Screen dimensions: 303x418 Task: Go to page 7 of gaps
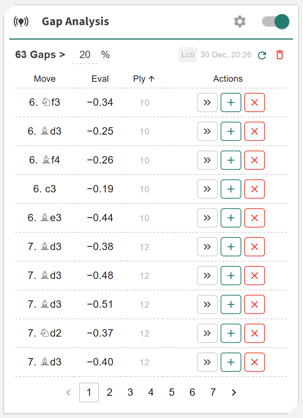pyautogui.click(x=213, y=392)
